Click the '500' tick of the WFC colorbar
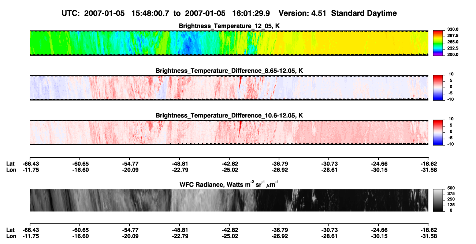This screenshot has height=244, width=476. coord(451,188)
